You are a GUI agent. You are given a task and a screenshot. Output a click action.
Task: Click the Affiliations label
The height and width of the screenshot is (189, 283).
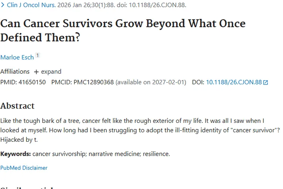tap(15, 71)
